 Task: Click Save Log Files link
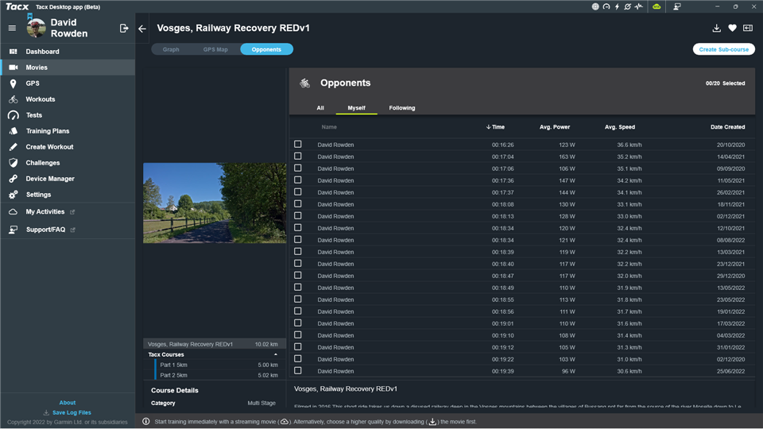point(67,412)
